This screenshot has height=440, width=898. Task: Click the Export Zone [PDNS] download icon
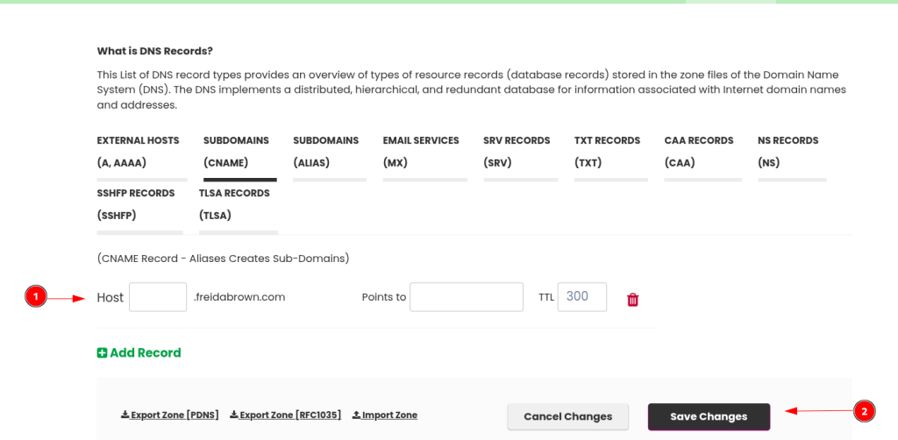[x=125, y=415]
